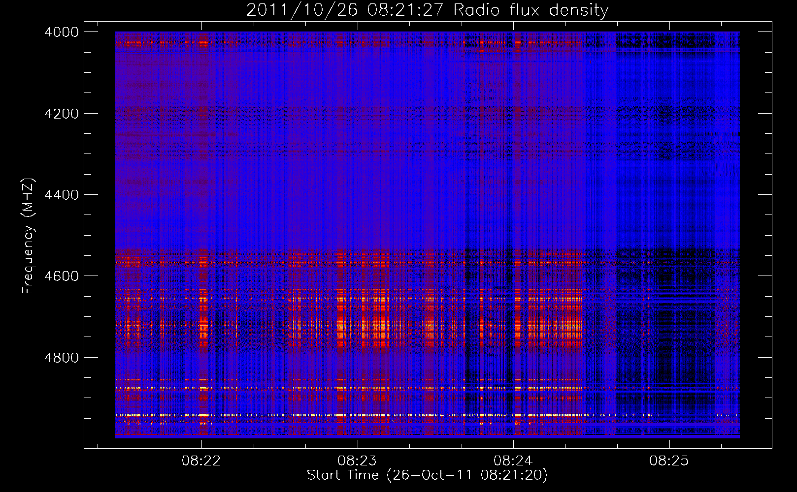This screenshot has width=797, height=492.
Task: Click the 4800 frequency tick label
Action: click(x=62, y=357)
